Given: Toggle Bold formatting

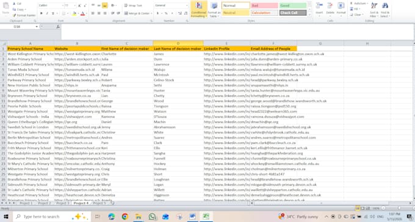Looking at the screenshot, I should tap(41, 13).
